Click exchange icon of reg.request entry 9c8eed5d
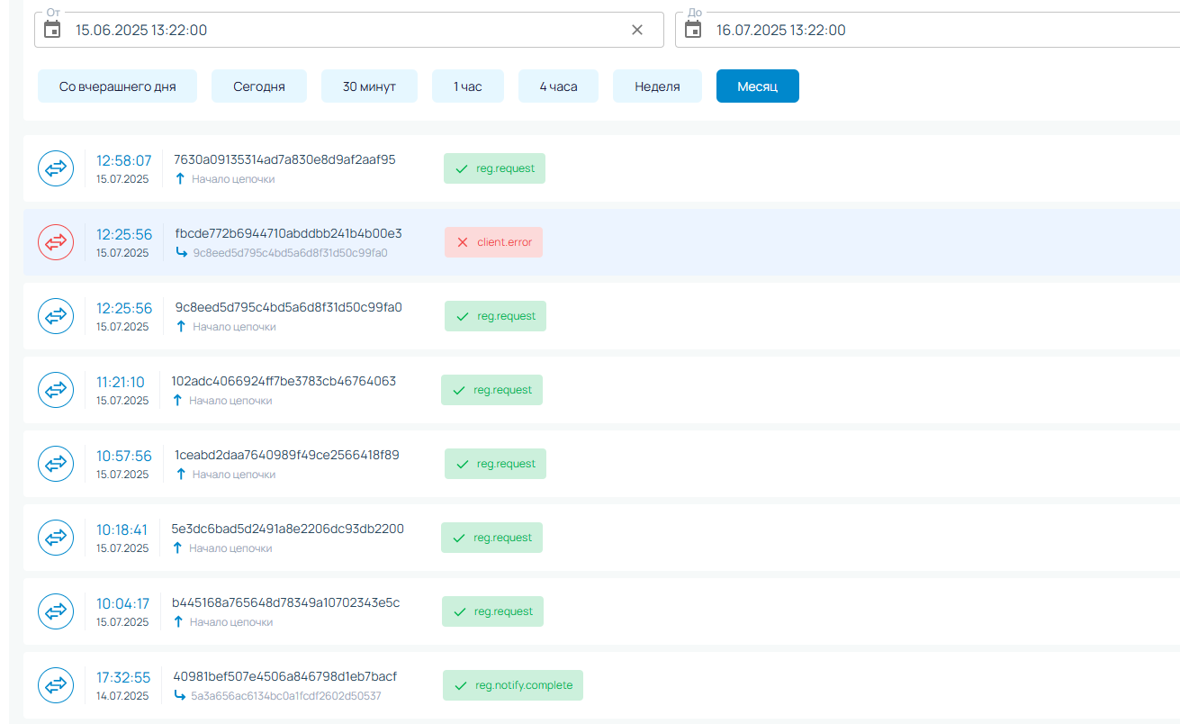Image resolution: width=1180 pixels, height=724 pixels. point(56,316)
